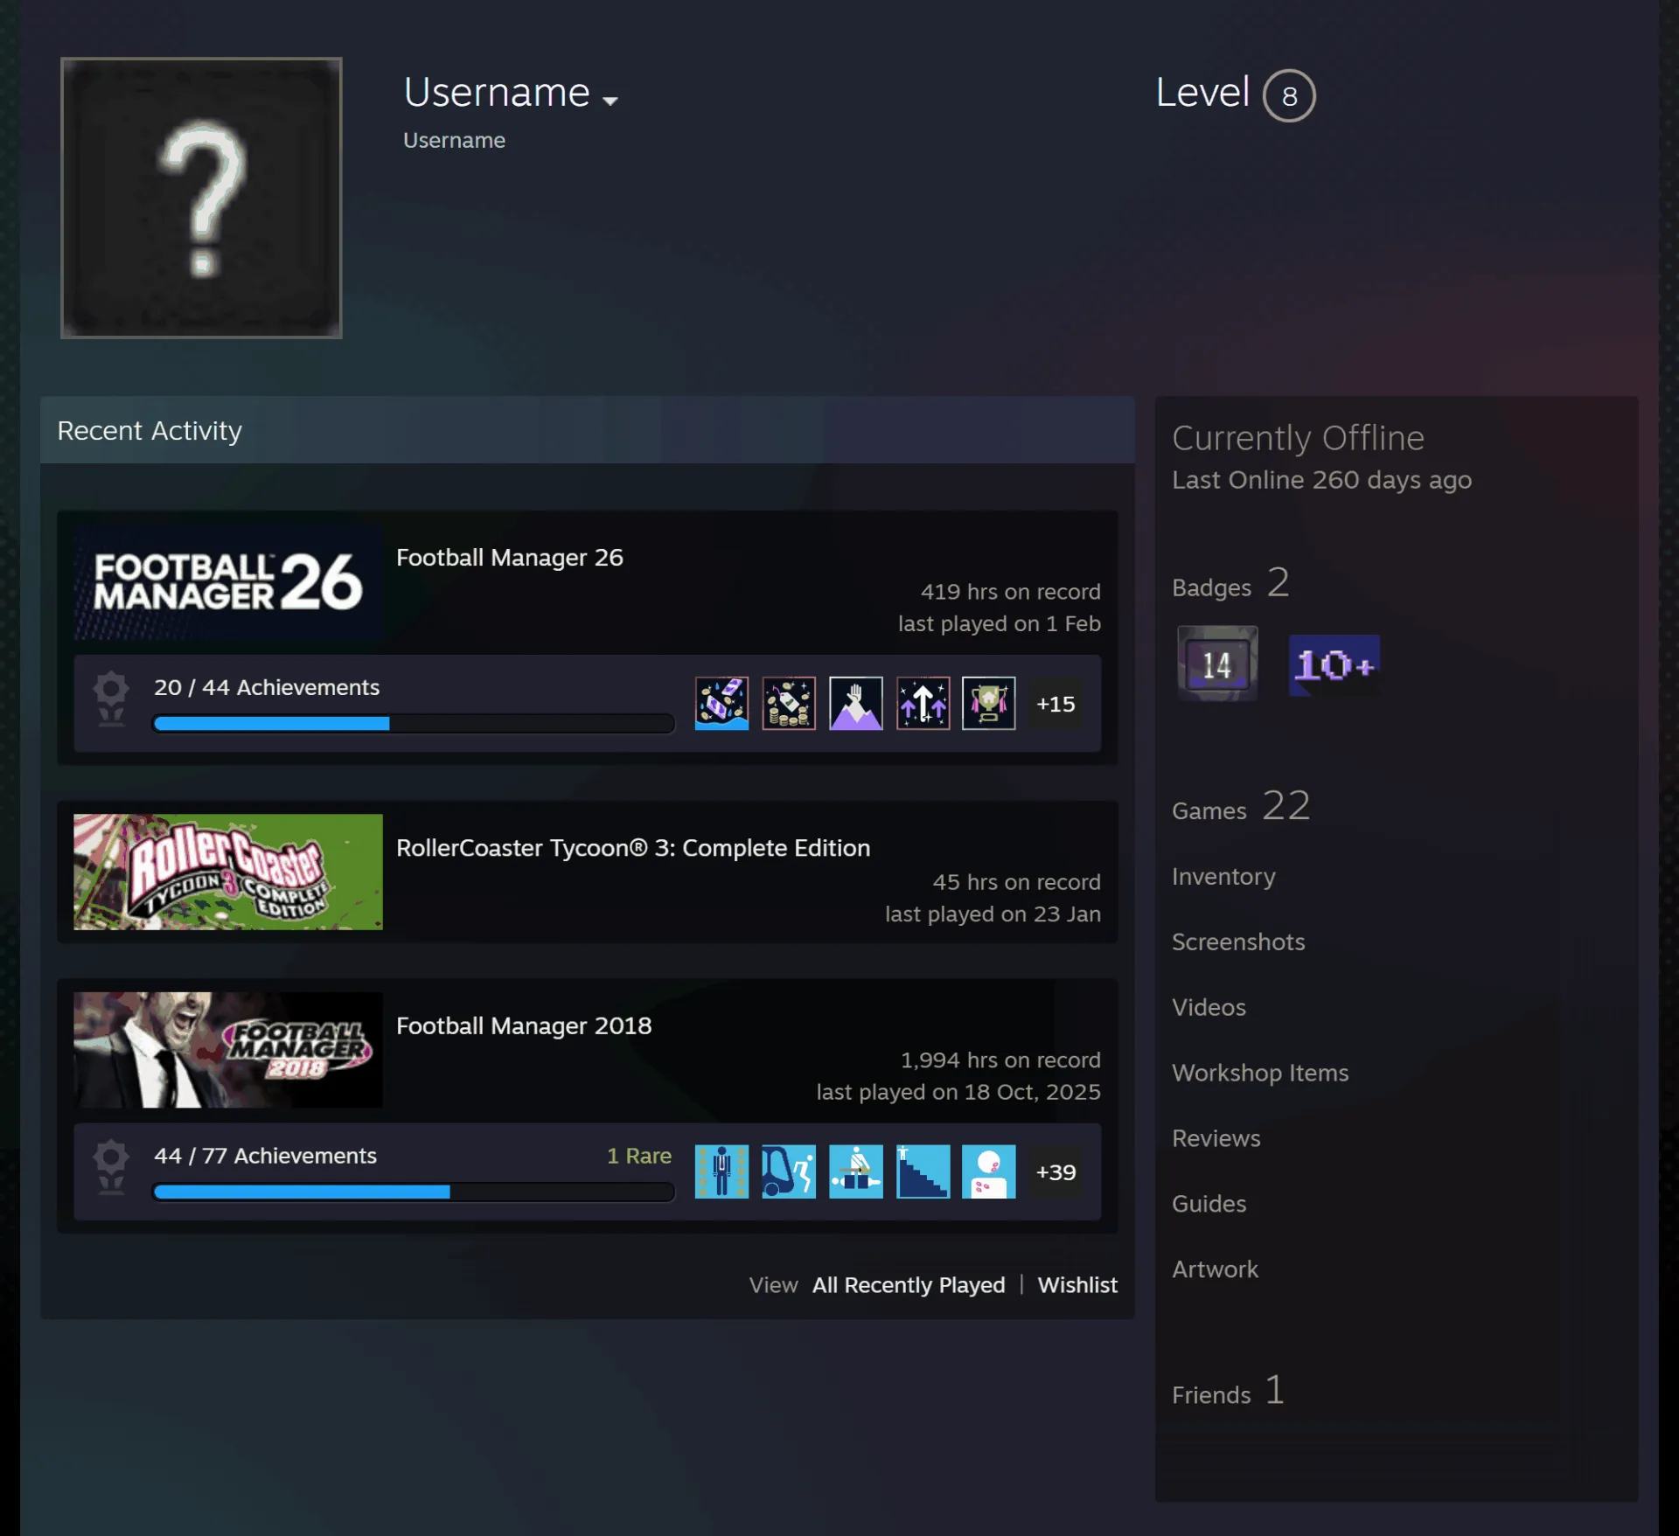This screenshot has width=1679, height=1536.
Task: Click the Football Manager 26 title link
Action: coord(510,558)
